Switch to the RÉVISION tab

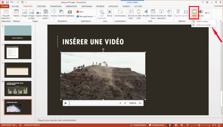pos(100,6)
